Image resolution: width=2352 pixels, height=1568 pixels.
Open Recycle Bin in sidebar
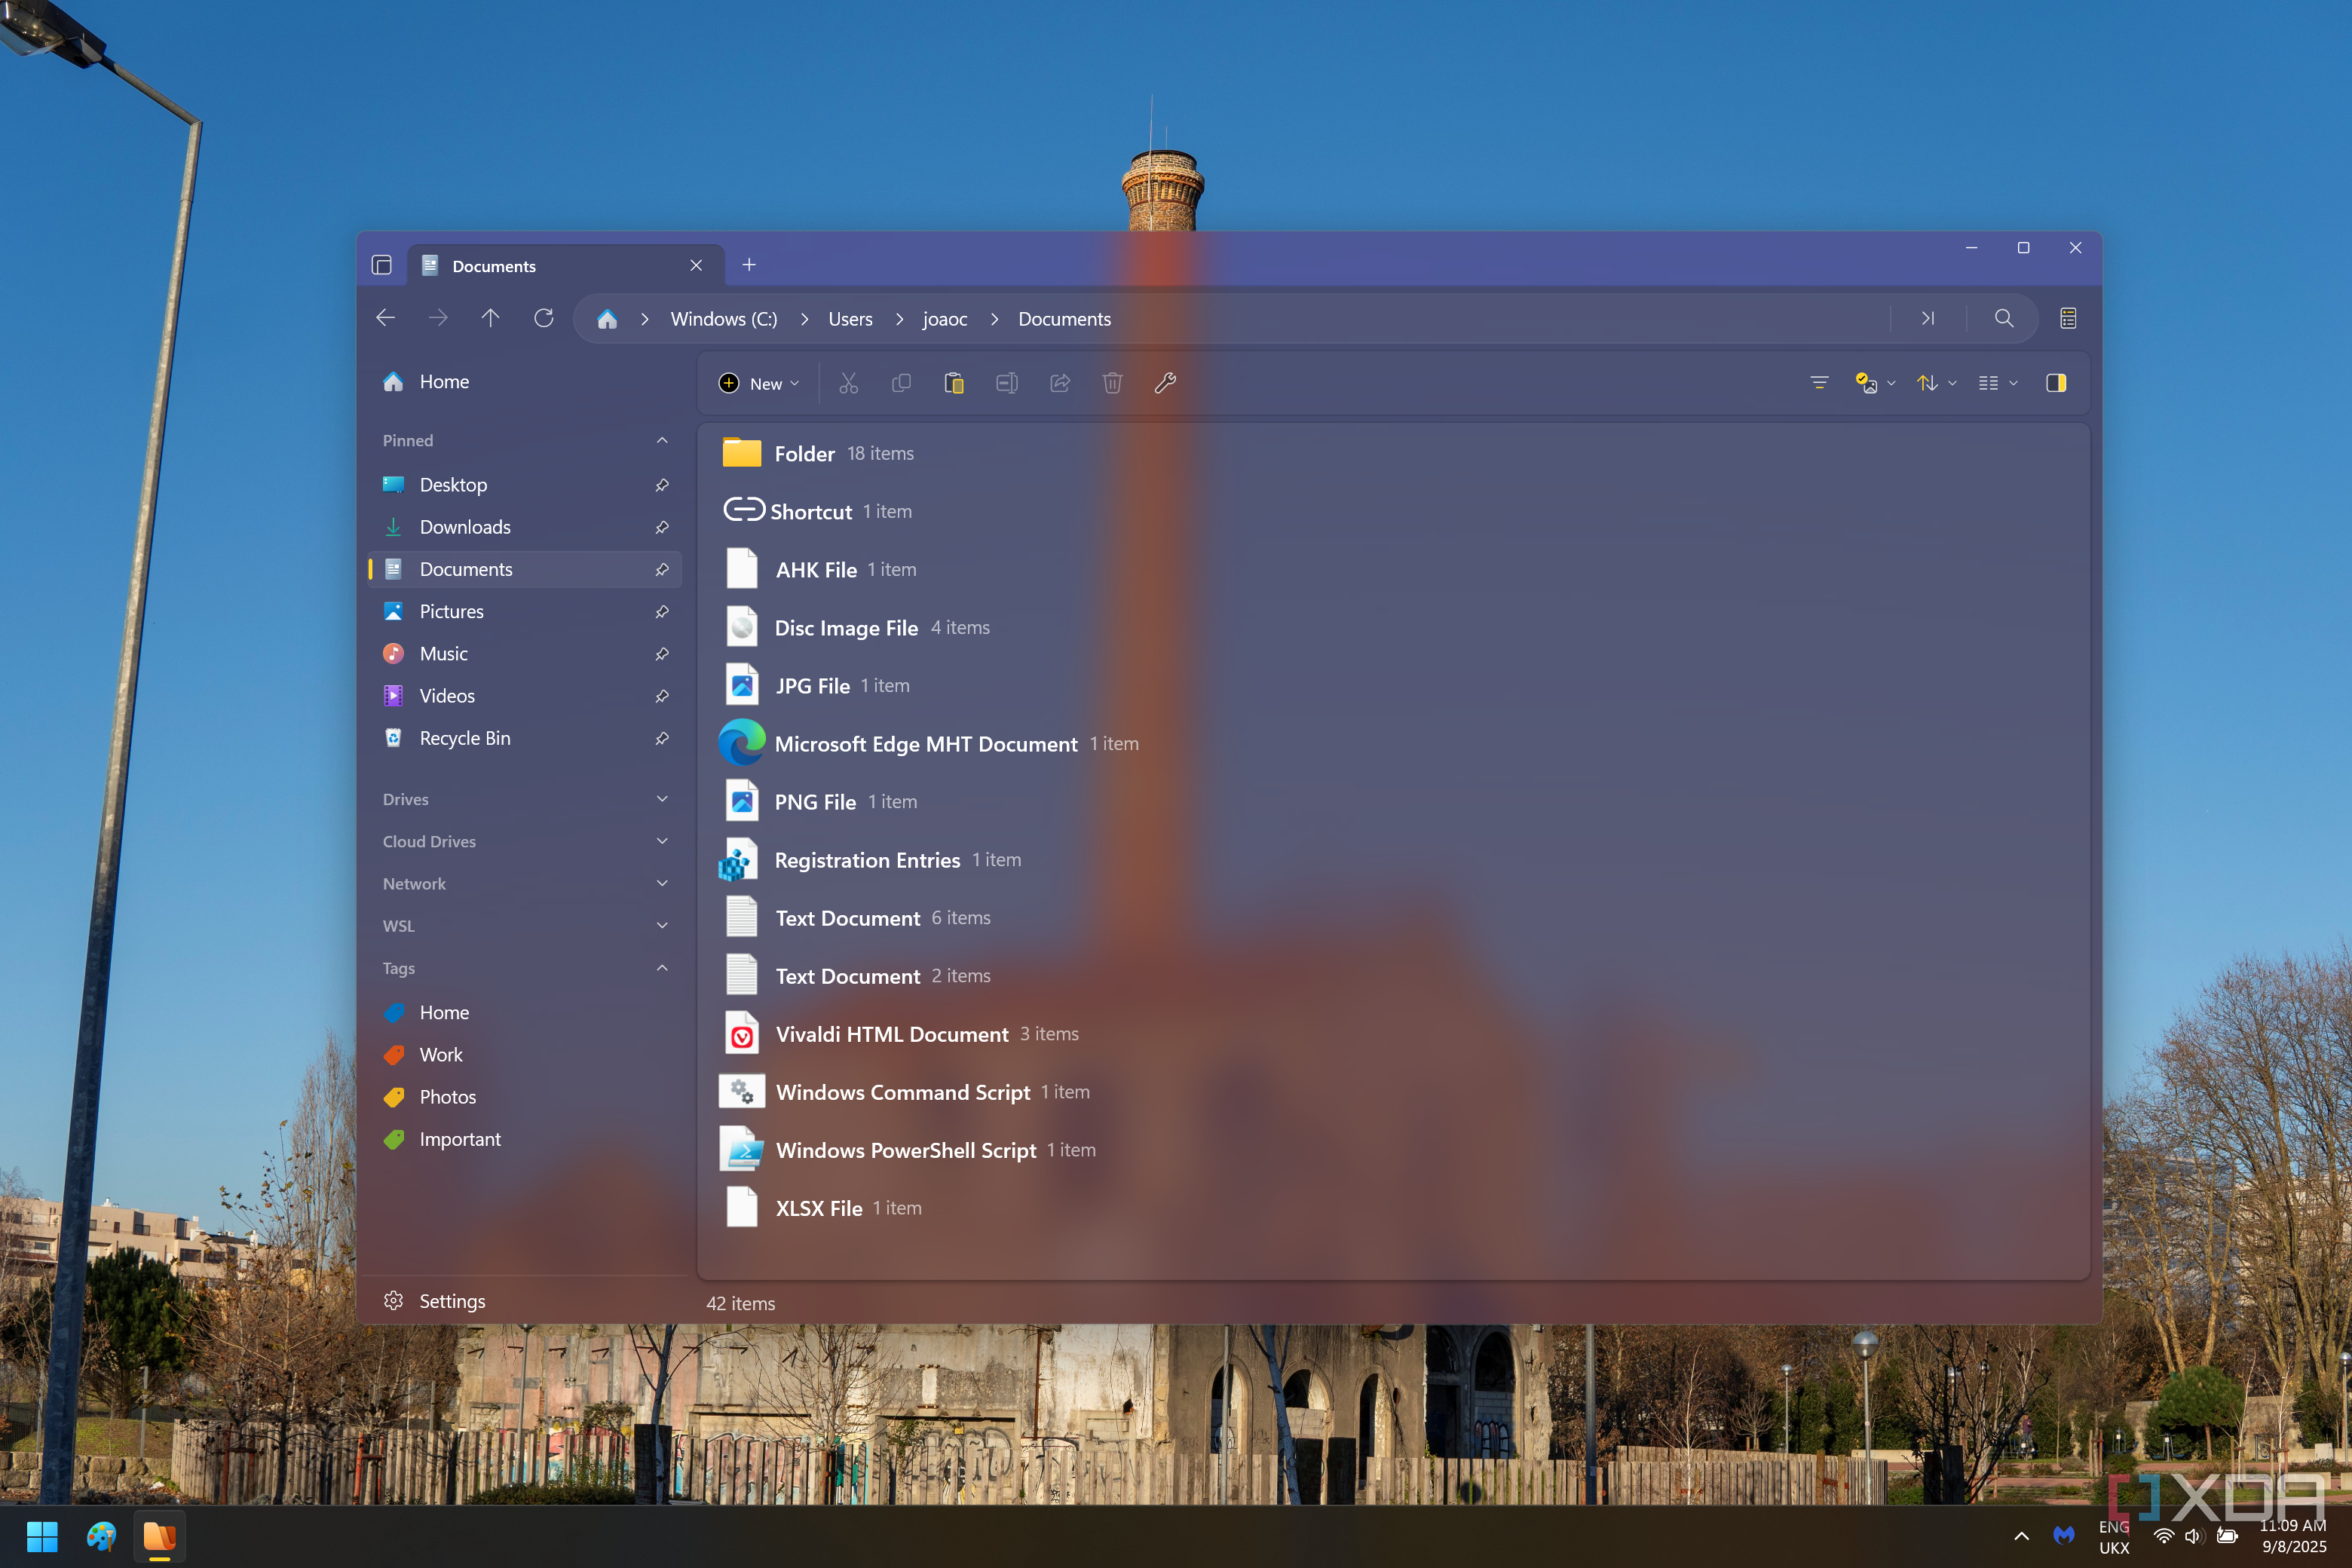[x=524, y=738]
